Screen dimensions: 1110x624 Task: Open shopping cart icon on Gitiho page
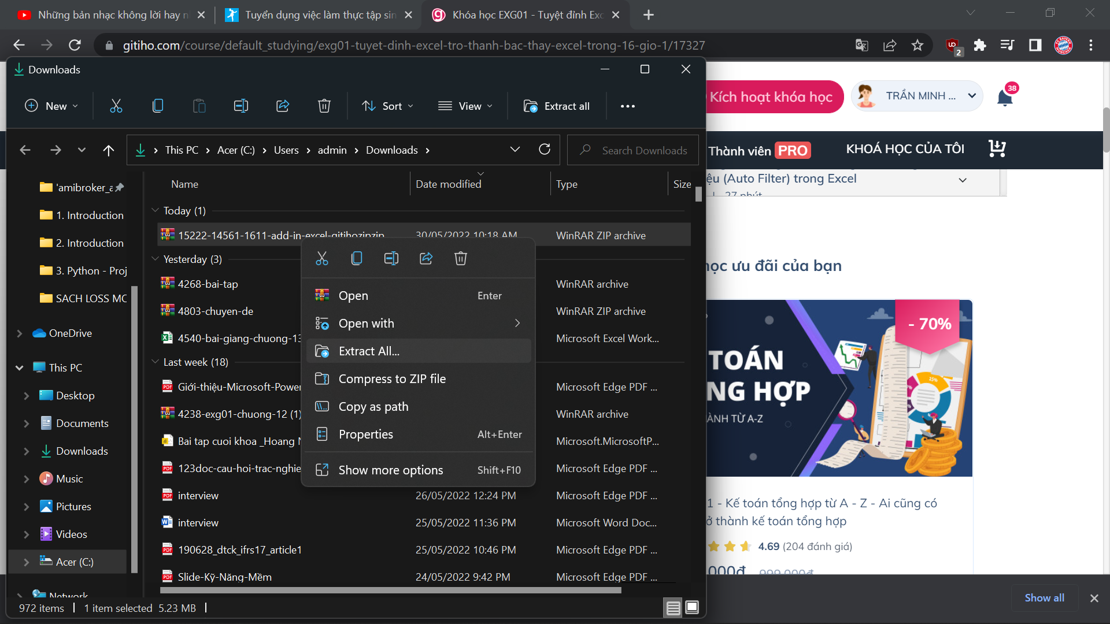coord(997,149)
